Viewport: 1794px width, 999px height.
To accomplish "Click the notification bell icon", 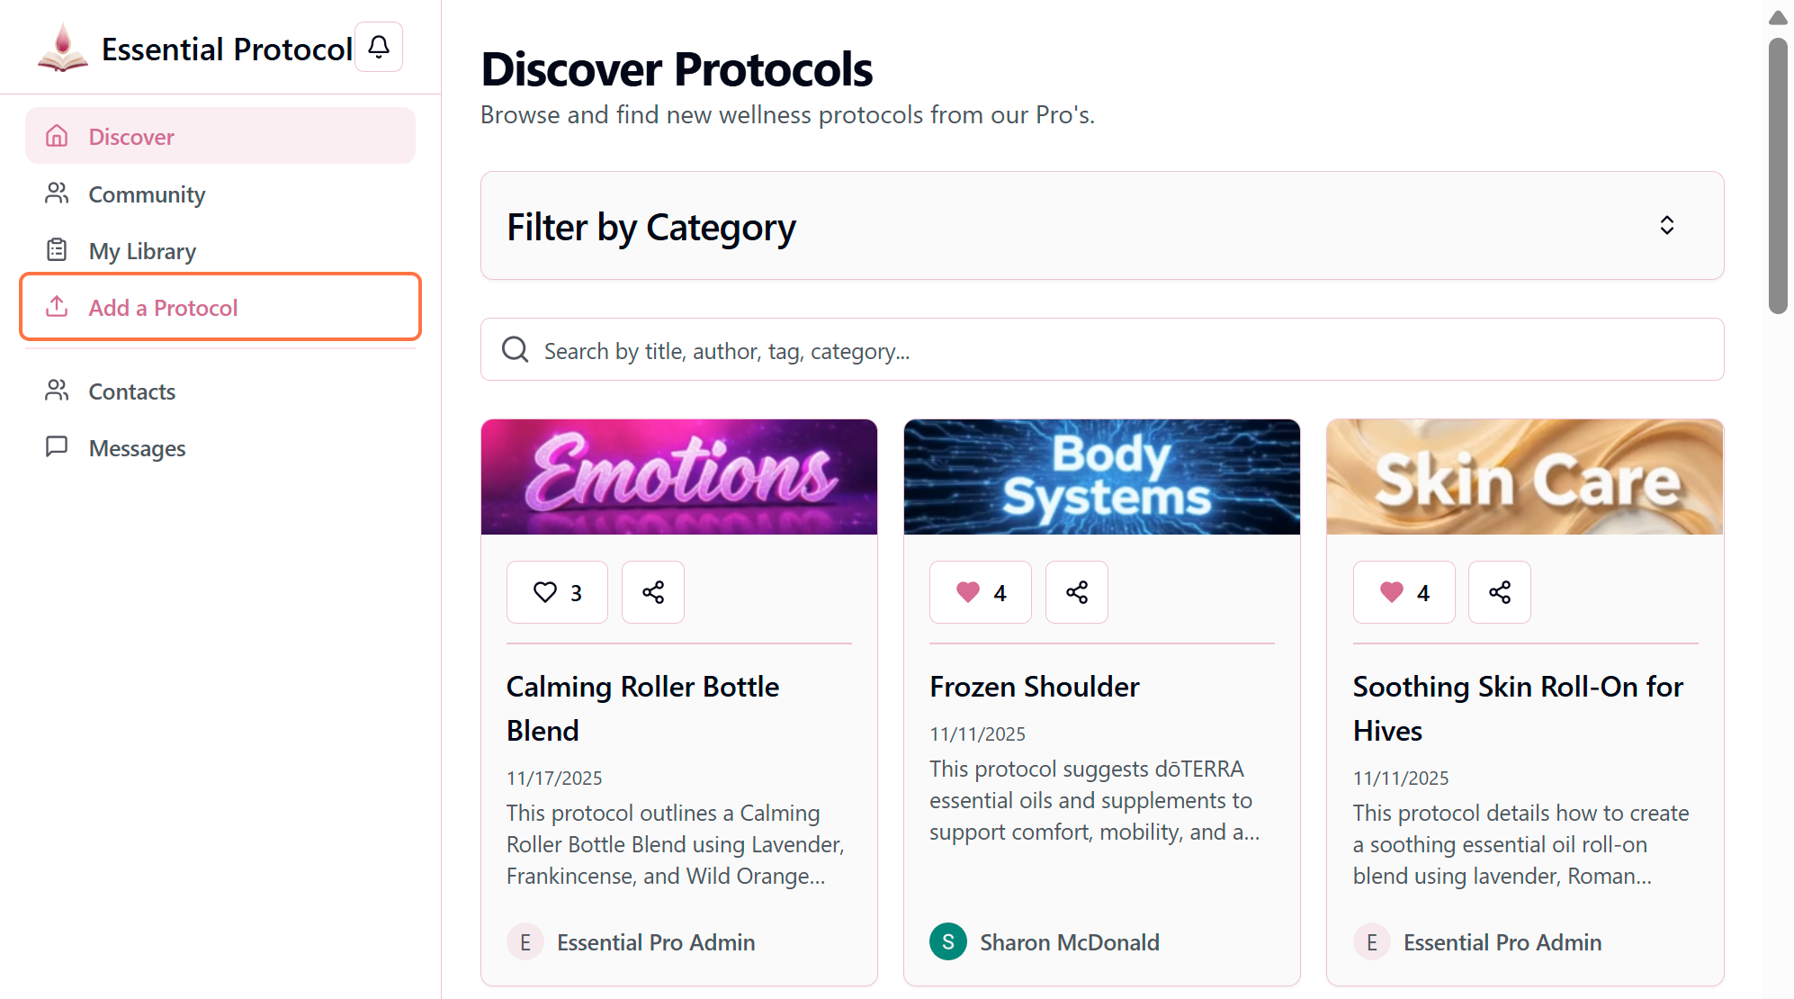I will pyautogui.click(x=379, y=47).
